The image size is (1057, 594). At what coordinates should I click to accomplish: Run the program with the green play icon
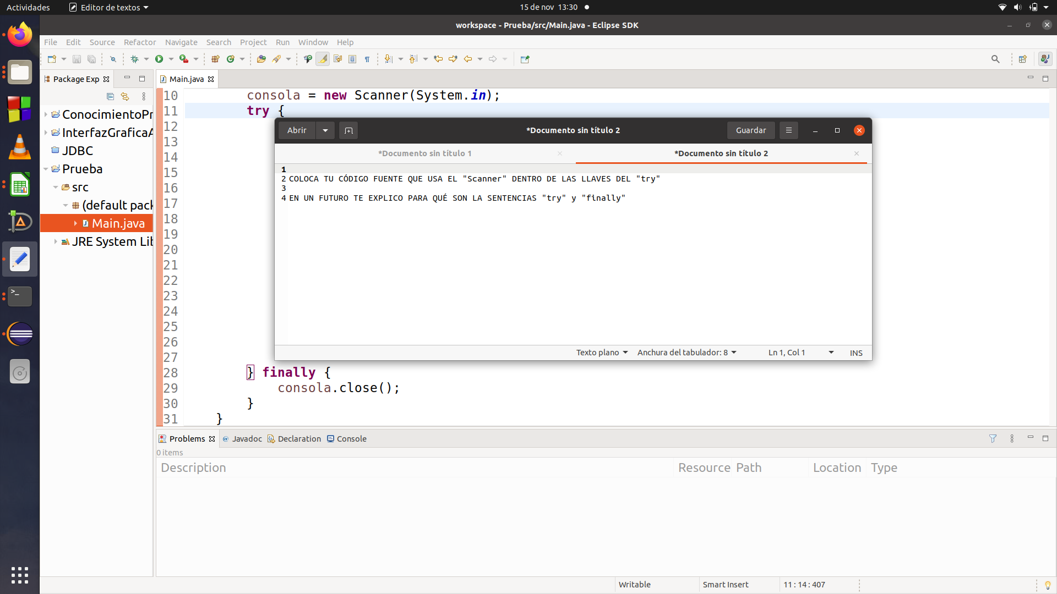(x=159, y=59)
